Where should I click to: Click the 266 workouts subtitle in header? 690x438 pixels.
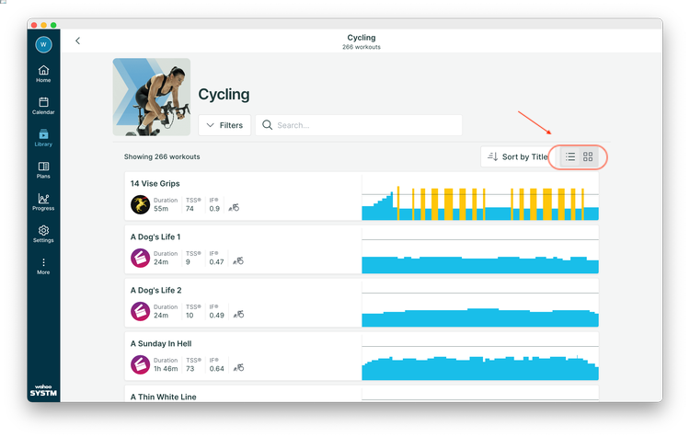[362, 47]
